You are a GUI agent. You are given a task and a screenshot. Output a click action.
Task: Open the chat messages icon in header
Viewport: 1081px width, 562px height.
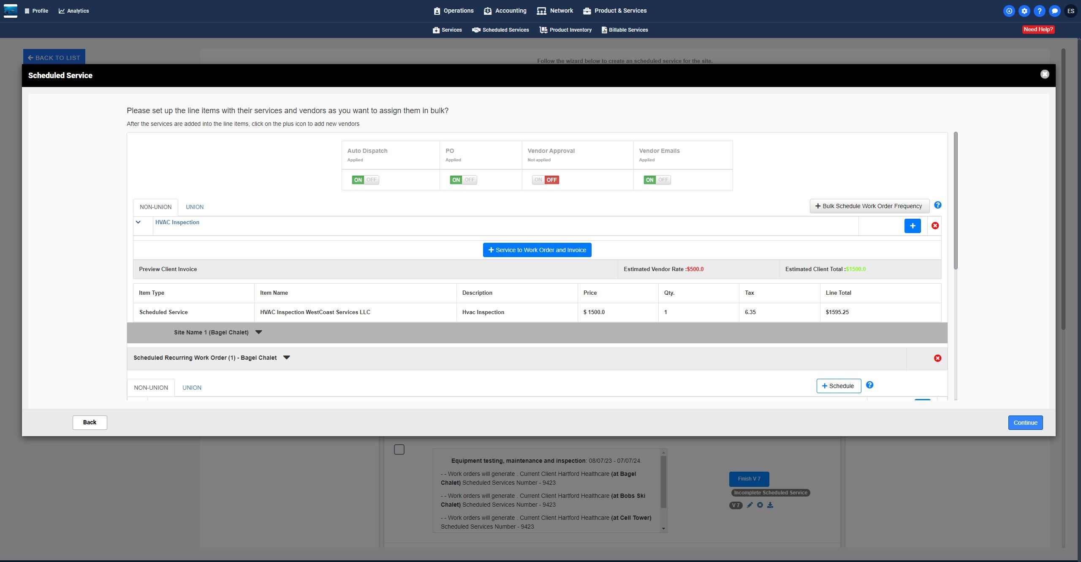[1054, 11]
